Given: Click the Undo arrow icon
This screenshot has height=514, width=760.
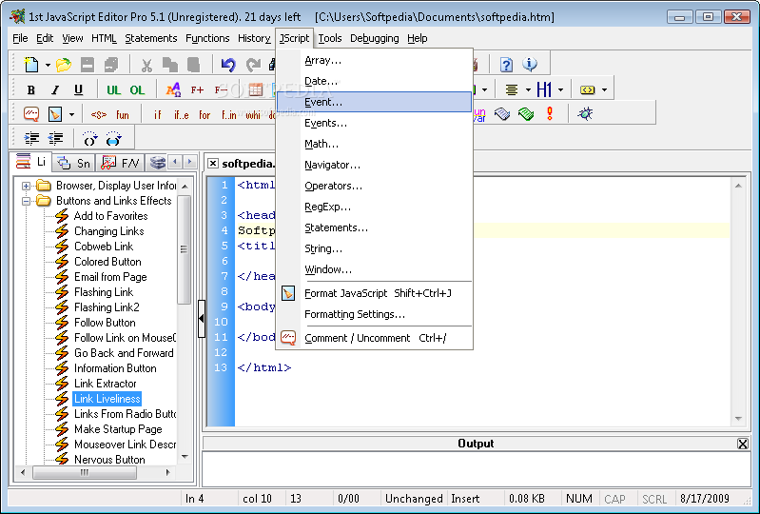Looking at the screenshot, I should pos(227,64).
